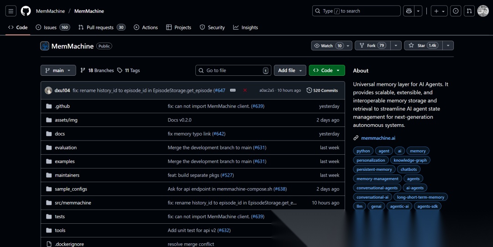The width and height of the screenshot is (493, 247).
Task: Click the tag icon beside 11 Tags
Action: 120,70
